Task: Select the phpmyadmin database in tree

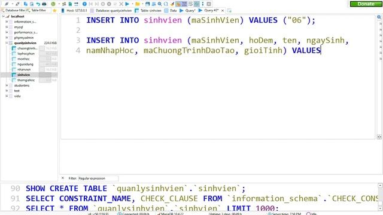Action: click(24, 38)
